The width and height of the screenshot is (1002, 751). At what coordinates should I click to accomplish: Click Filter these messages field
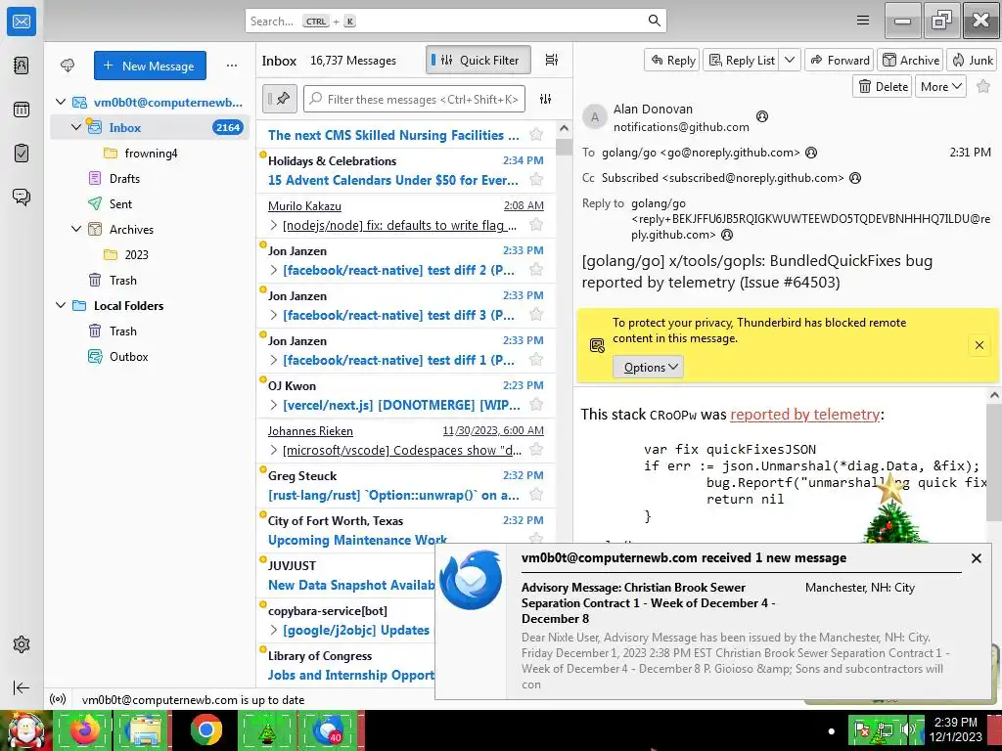click(x=414, y=99)
